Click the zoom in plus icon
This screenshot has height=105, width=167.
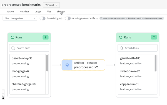(3, 91)
